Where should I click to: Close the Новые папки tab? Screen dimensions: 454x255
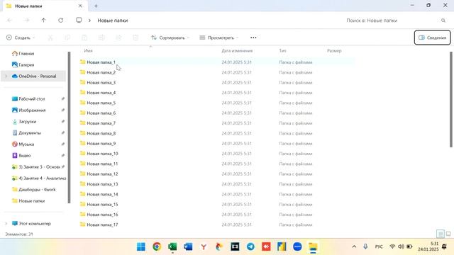[80, 6]
